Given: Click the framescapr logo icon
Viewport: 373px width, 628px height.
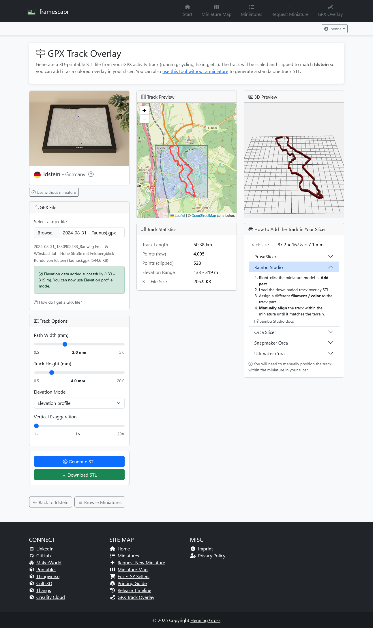Looking at the screenshot, I should coord(31,11).
